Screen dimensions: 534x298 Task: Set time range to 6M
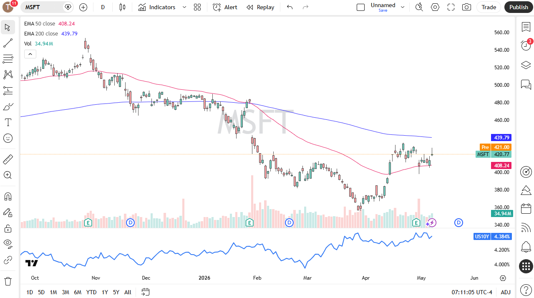(x=78, y=292)
